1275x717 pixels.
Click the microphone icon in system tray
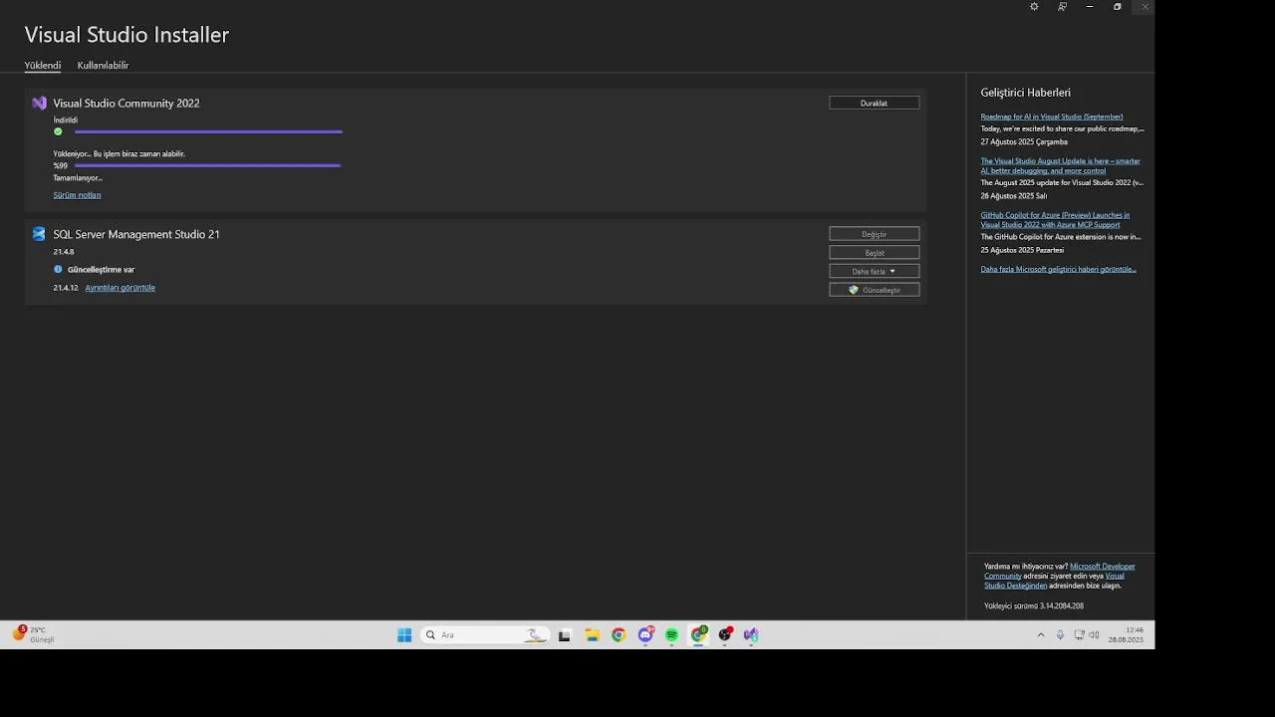pos(1060,635)
